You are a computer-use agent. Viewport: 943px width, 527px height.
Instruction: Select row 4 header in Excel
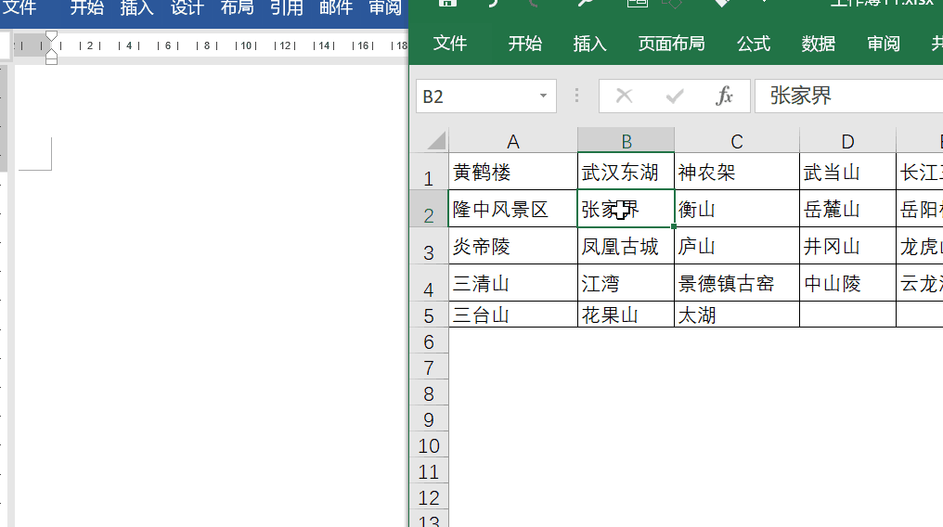click(x=429, y=283)
